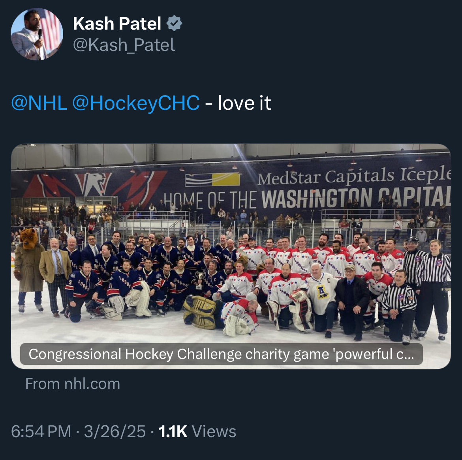Open the Kash Patel display name
Screen dimensions: 462x460
117,23
